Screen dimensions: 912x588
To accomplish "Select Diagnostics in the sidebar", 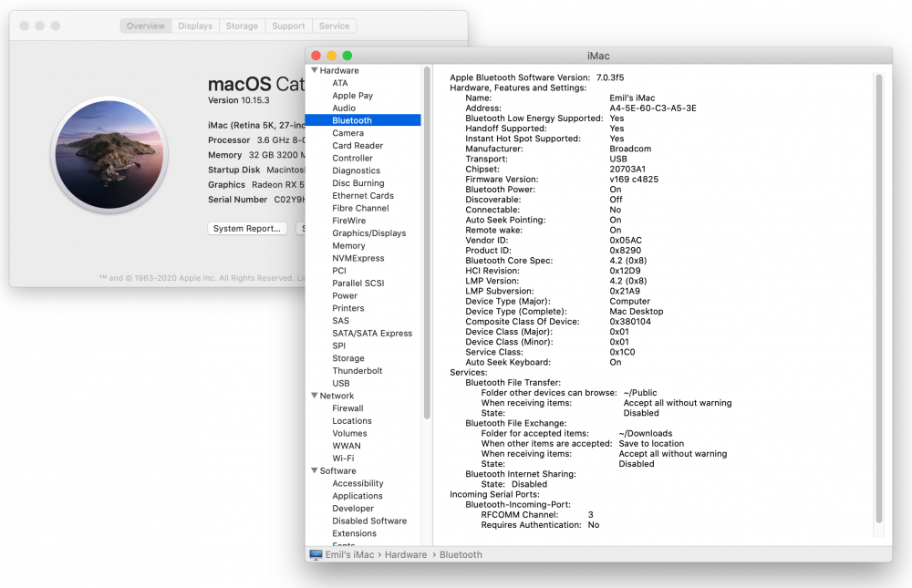I will (x=356, y=170).
